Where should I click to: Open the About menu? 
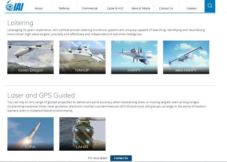(39, 8)
